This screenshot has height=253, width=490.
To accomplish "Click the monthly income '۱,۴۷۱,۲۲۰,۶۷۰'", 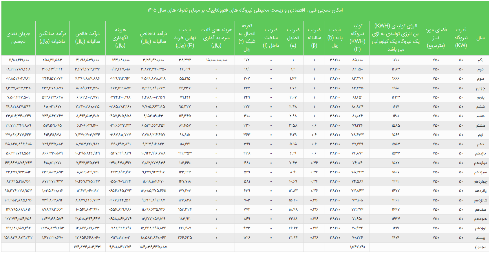I will [x=52, y=238].
